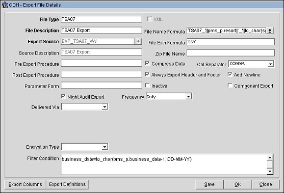Click the Export Columns button

25,184
